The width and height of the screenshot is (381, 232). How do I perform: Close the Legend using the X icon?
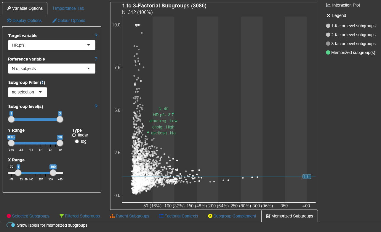pos(328,15)
